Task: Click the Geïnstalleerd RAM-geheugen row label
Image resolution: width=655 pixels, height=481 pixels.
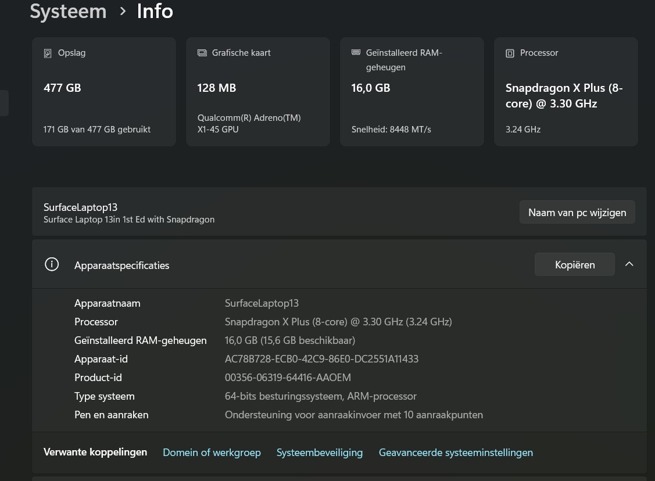Action: (x=141, y=340)
